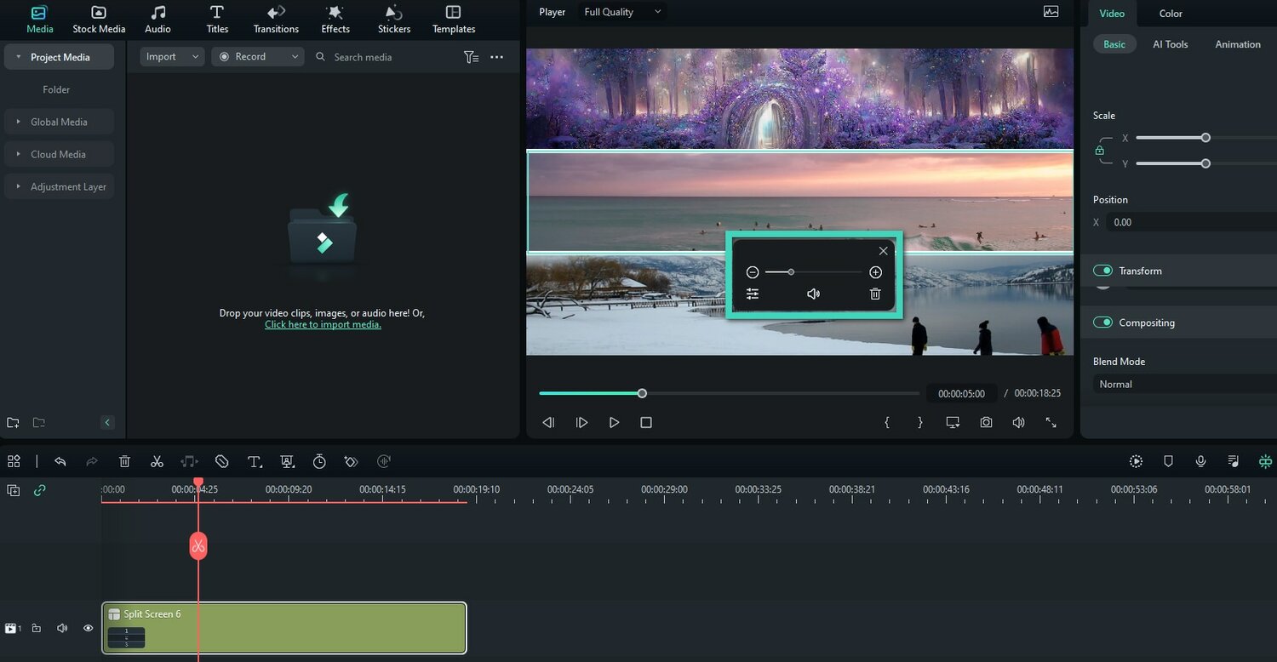1277x662 pixels.
Task: Zoom in with the plus icon in popup
Action: [875, 272]
